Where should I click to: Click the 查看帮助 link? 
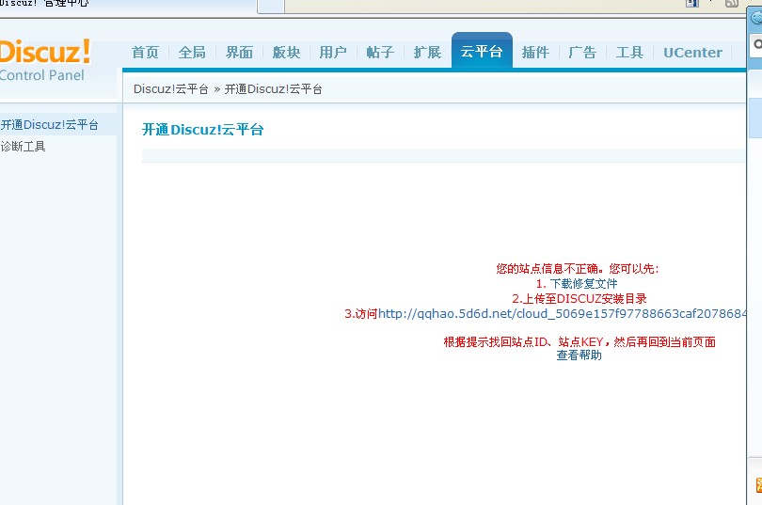coord(579,355)
